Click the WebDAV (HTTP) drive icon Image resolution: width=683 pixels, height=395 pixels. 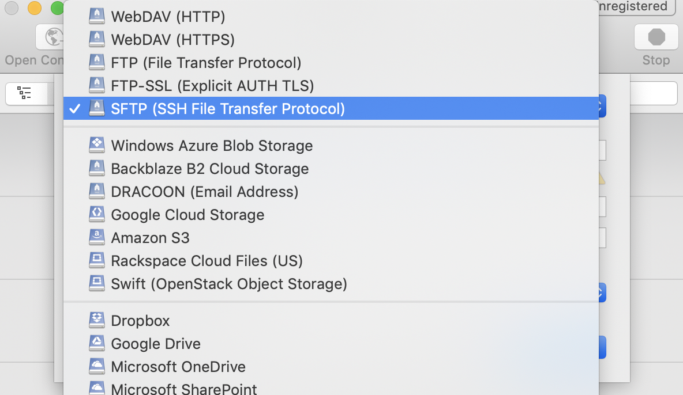[97, 16]
